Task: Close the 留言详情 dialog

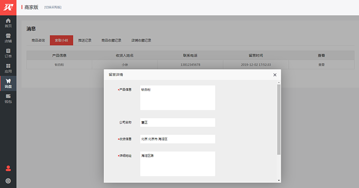Action: click(275, 75)
